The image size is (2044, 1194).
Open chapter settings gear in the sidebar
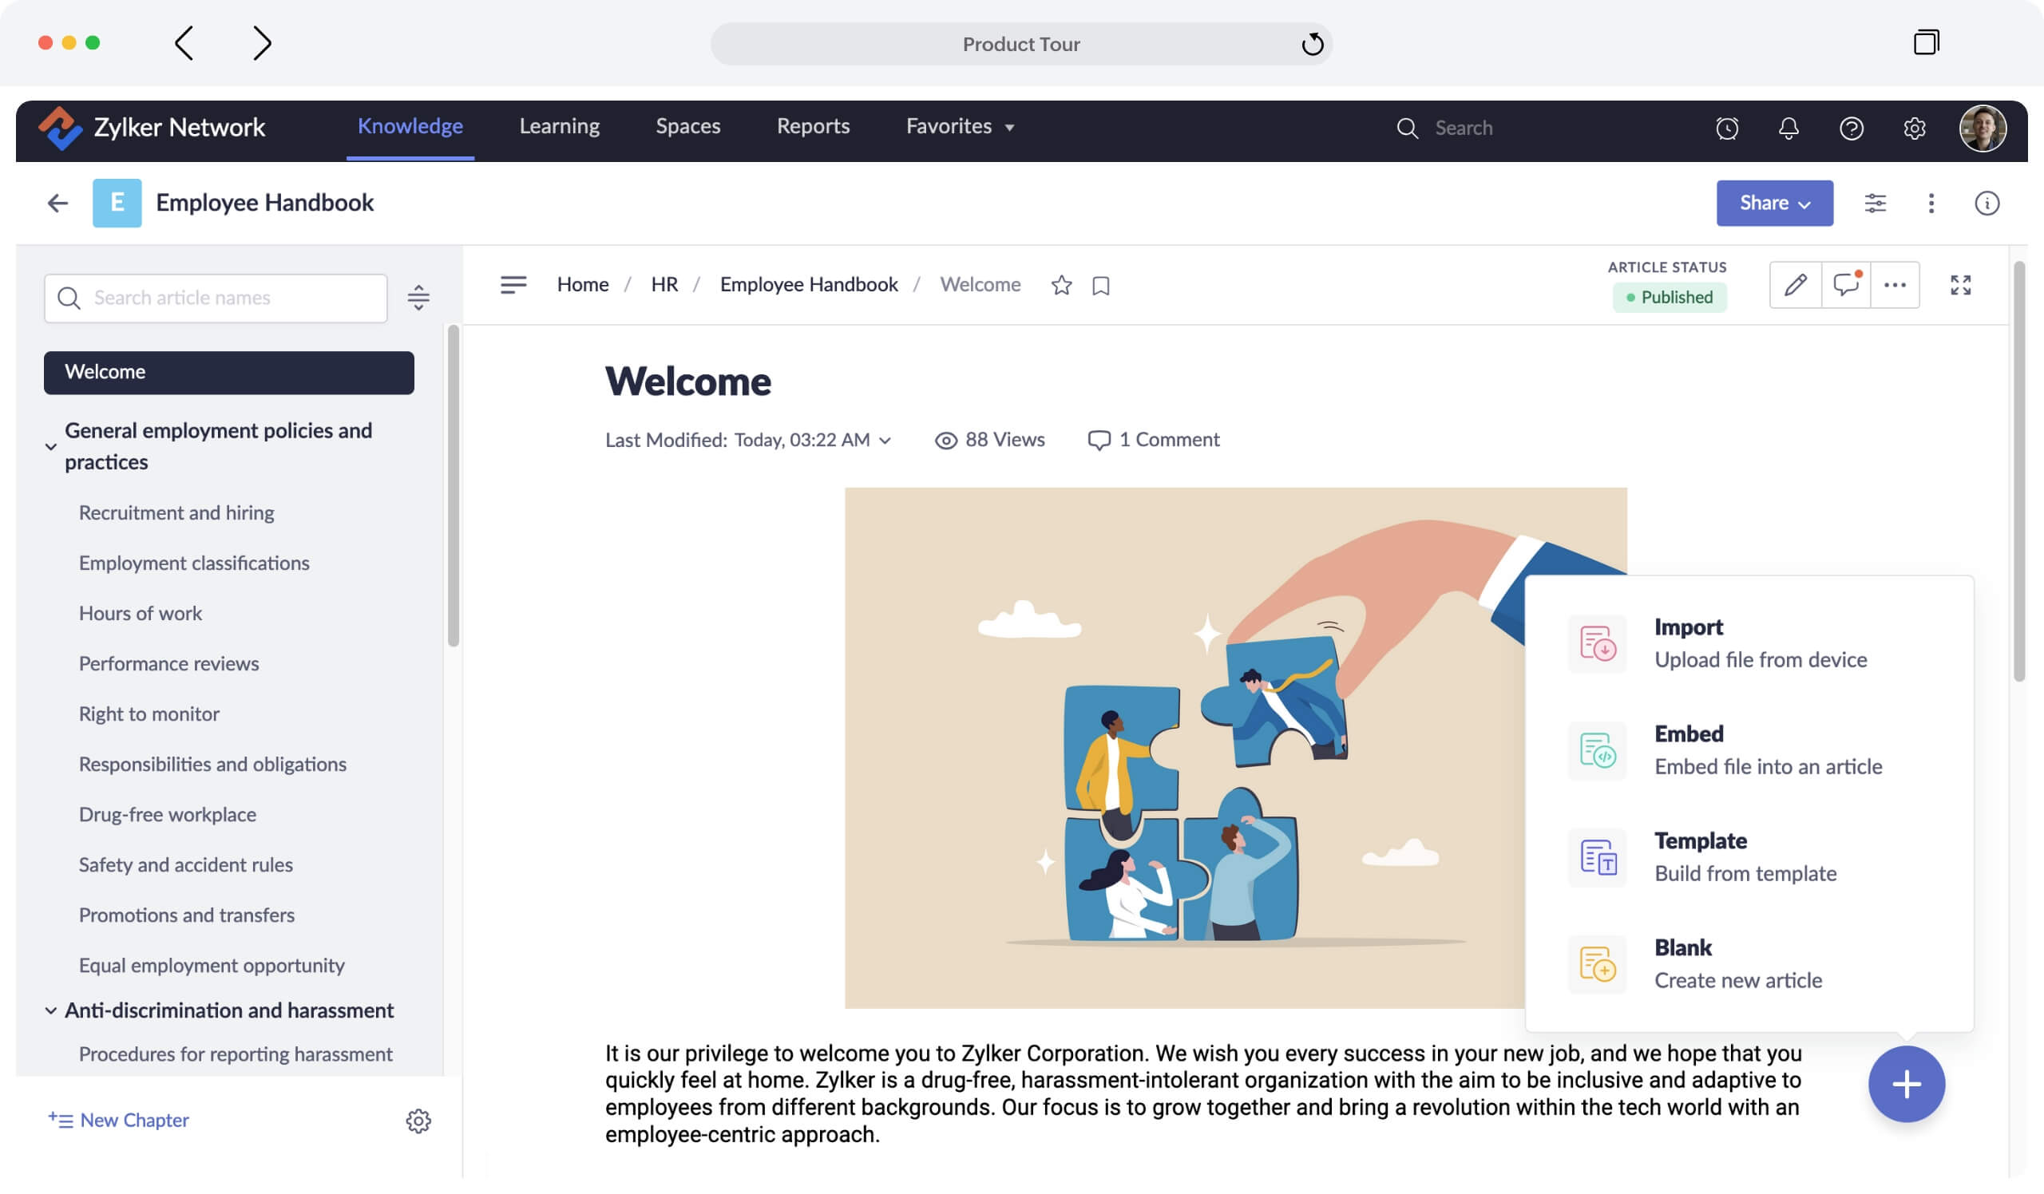coord(418,1121)
